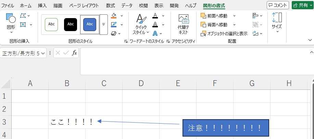
Task: Click the 代替テキスト alt text button
Action: click(184, 24)
